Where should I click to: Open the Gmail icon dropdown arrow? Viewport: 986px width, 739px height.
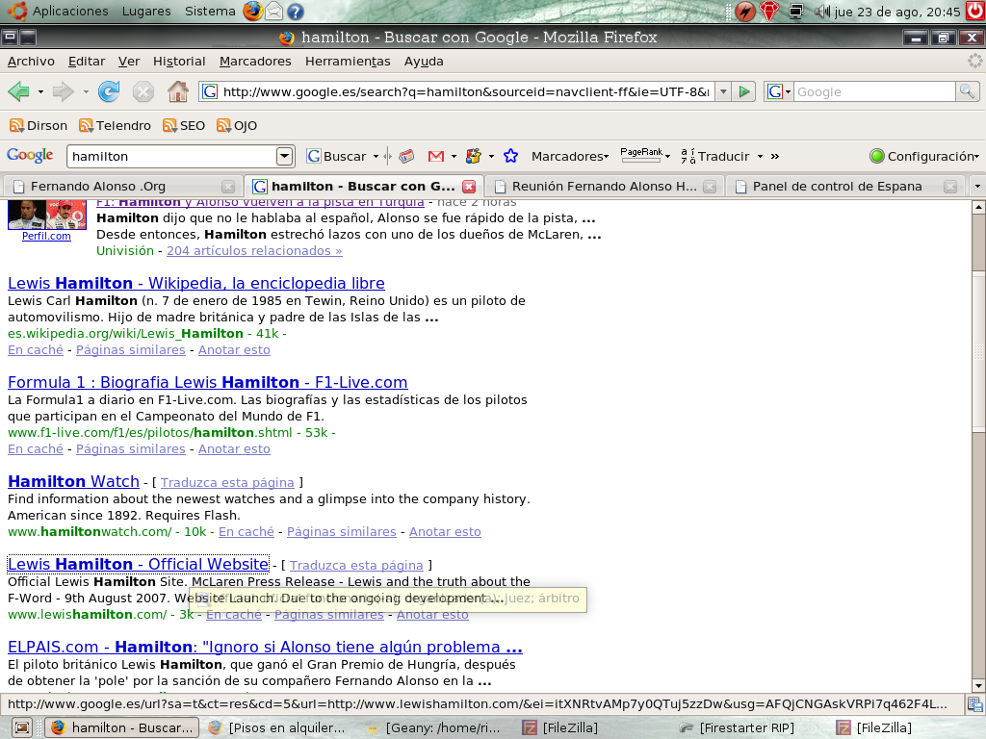tap(454, 157)
